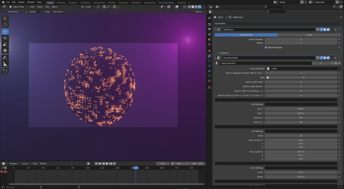Open the Object Mode dropdown
Image resolution: width=344 pixels, height=189 pixels.
[x=18, y=7]
